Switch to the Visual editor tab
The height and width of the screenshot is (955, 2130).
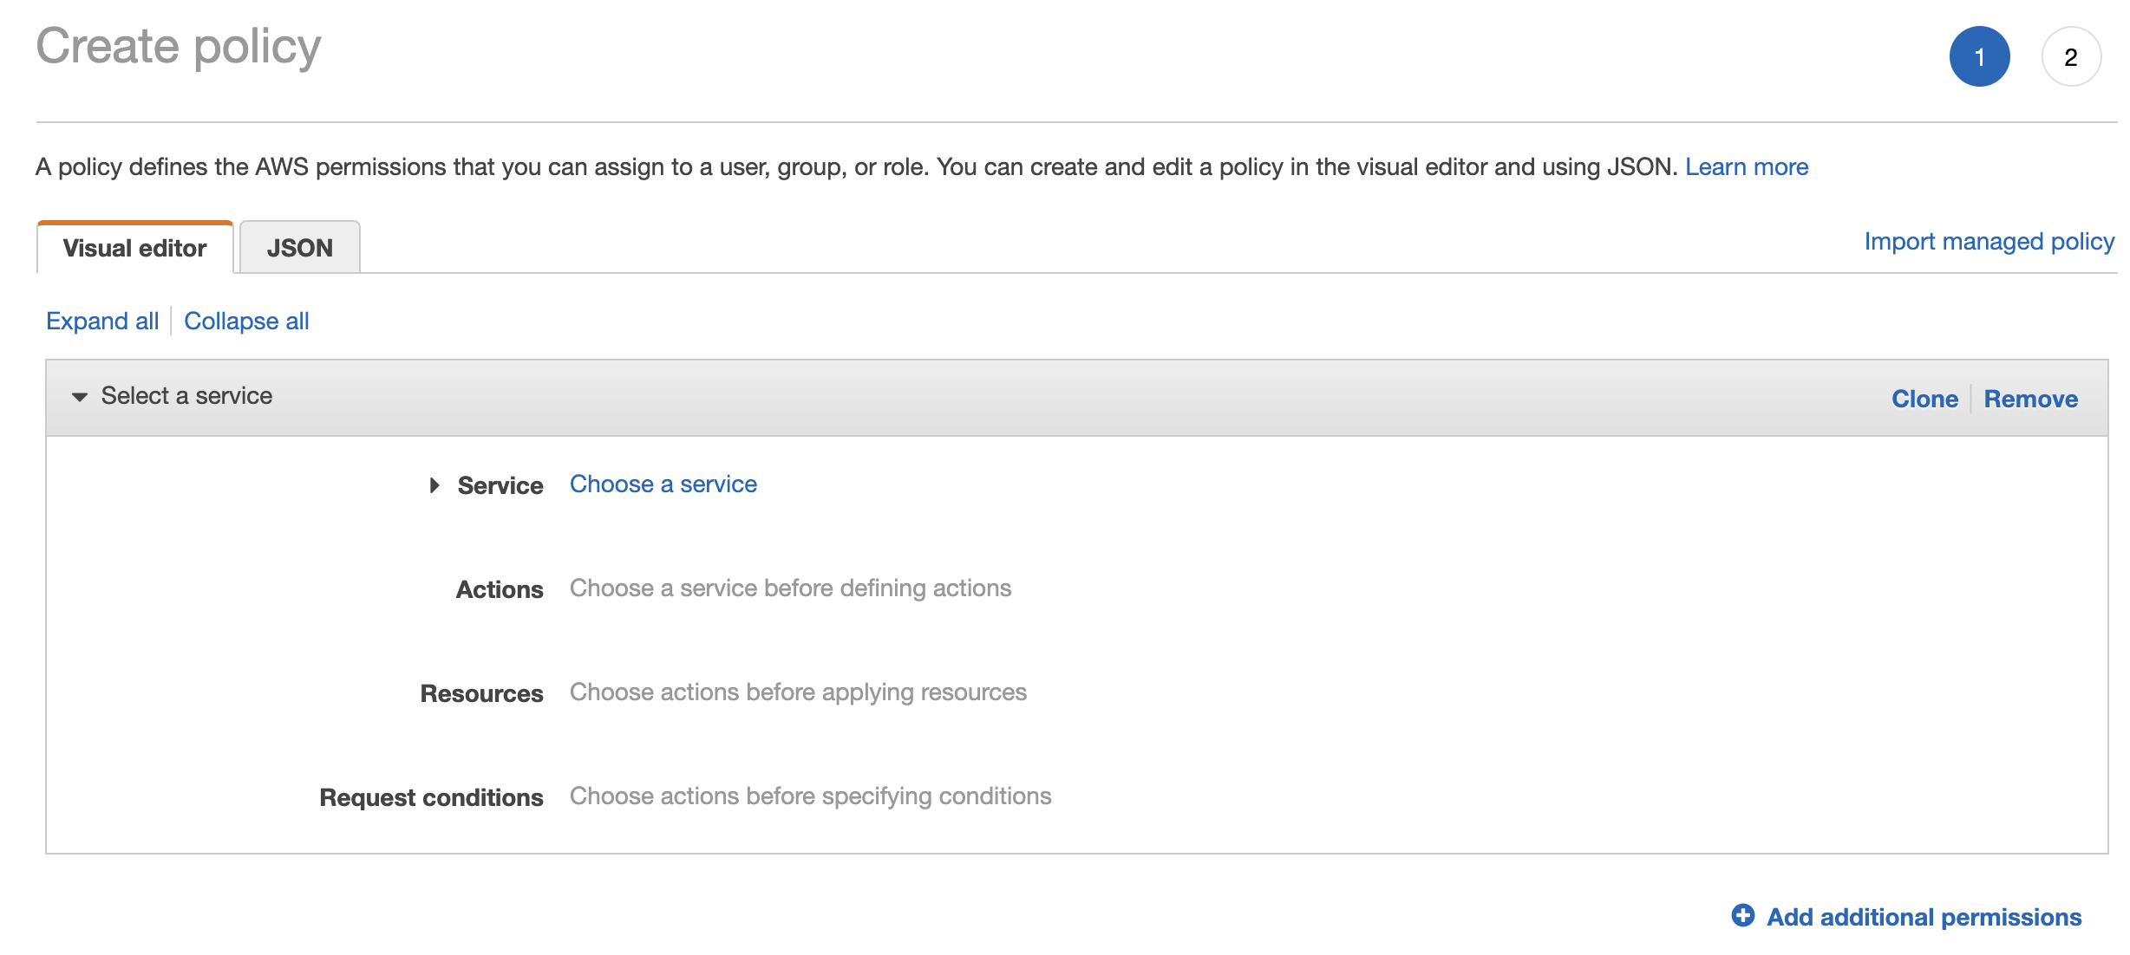click(133, 247)
